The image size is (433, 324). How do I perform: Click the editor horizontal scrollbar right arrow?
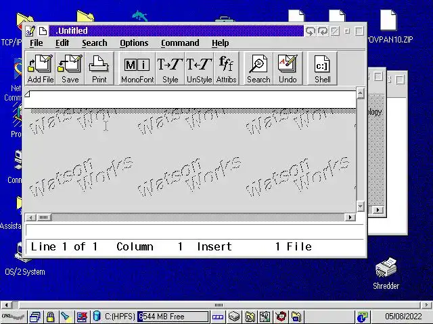[x=350, y=217]
